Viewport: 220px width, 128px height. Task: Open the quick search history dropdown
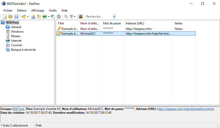pyautogui.click(x=114, y=17)
